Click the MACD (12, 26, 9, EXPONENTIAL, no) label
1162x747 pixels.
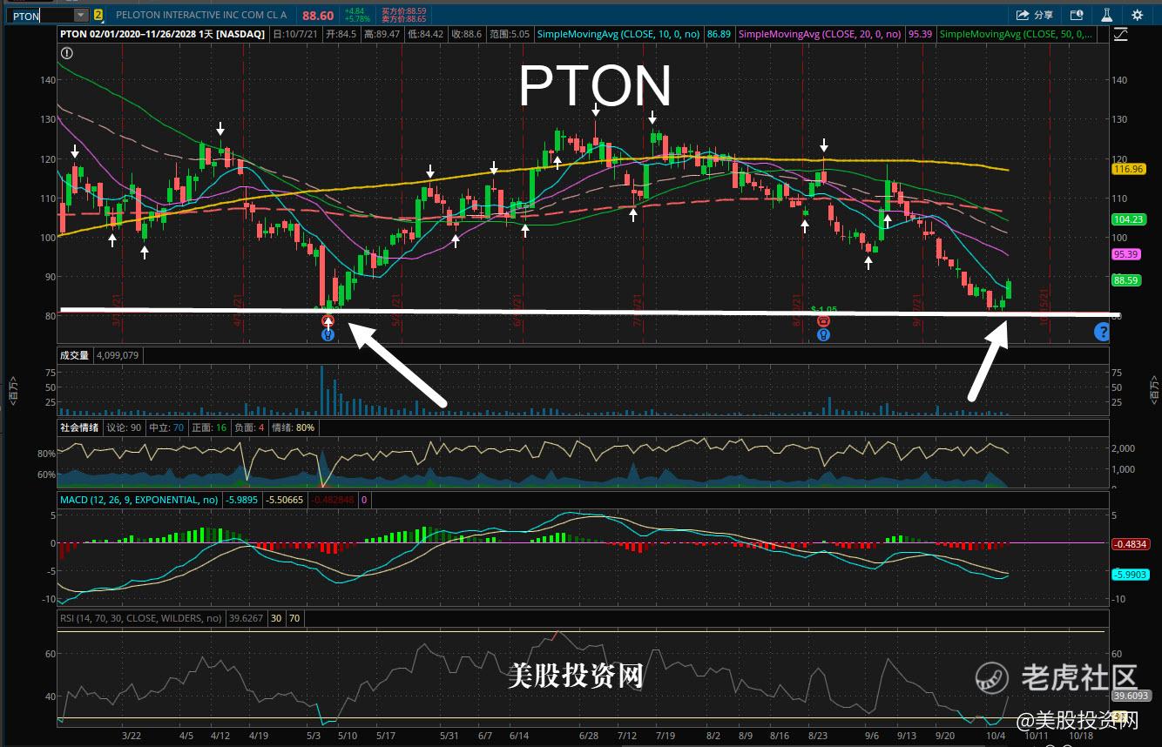138,500
